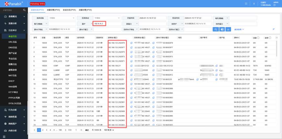The image size is (282, 139).
Task: Click the logout icon under admin
Action: point(275,5)
